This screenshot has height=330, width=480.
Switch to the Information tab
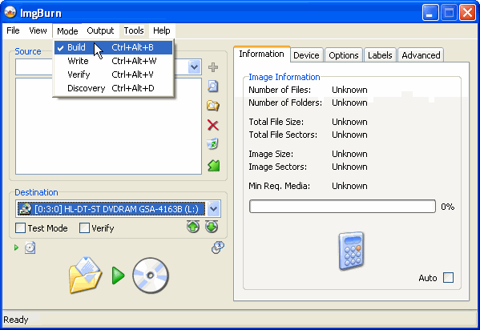pos(262,54)
